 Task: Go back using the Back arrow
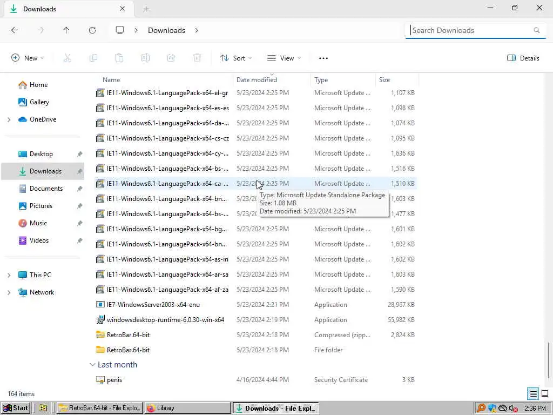pos(15,30)
